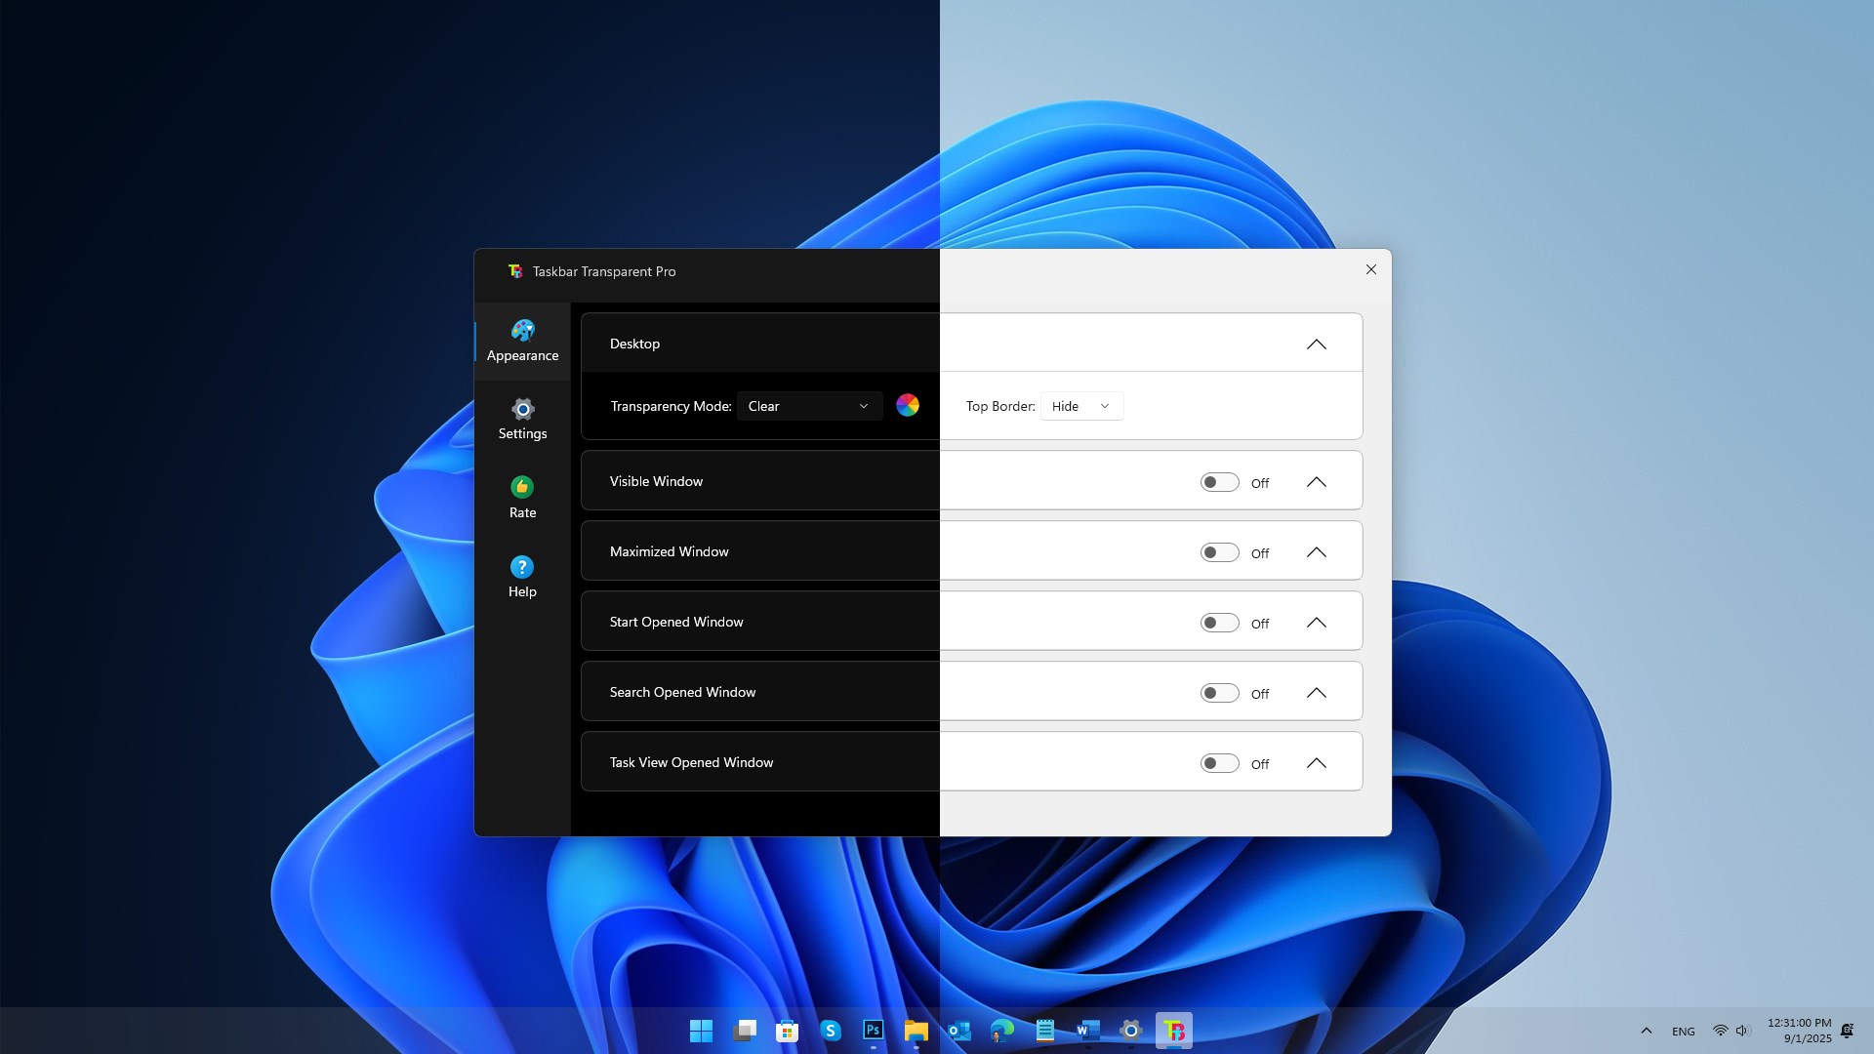Viewport: 1874px width, 1054px height.
Task: Collapse the Desktop section chevron
Action: pos(1317,344)
